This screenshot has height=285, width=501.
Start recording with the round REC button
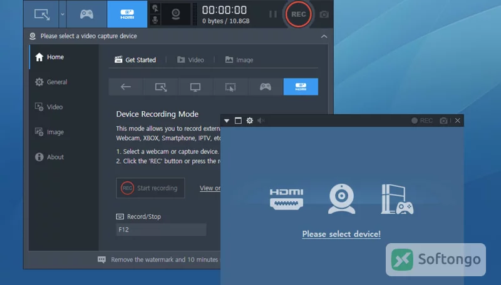tap(299, 14)
